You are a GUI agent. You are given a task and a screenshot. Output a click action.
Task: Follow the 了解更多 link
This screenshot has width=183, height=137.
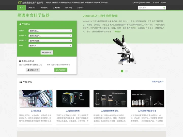tap(117, 31)
